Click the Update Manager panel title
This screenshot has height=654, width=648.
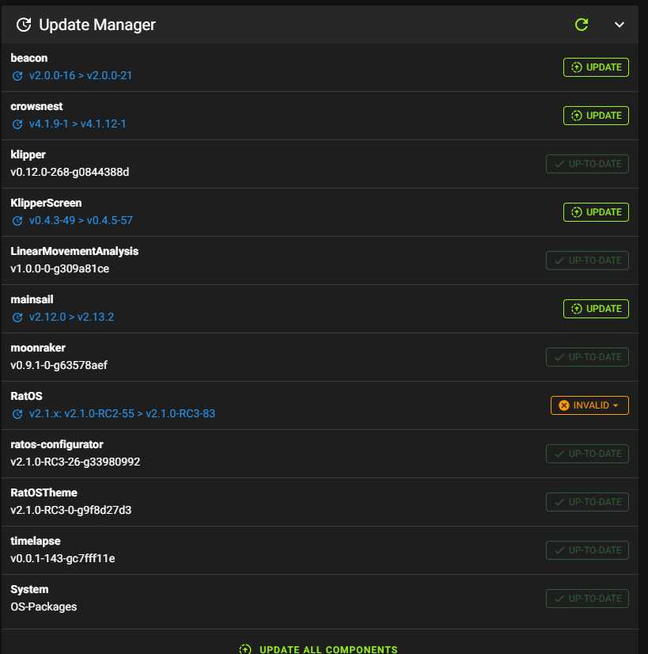(x=97, y=25)
